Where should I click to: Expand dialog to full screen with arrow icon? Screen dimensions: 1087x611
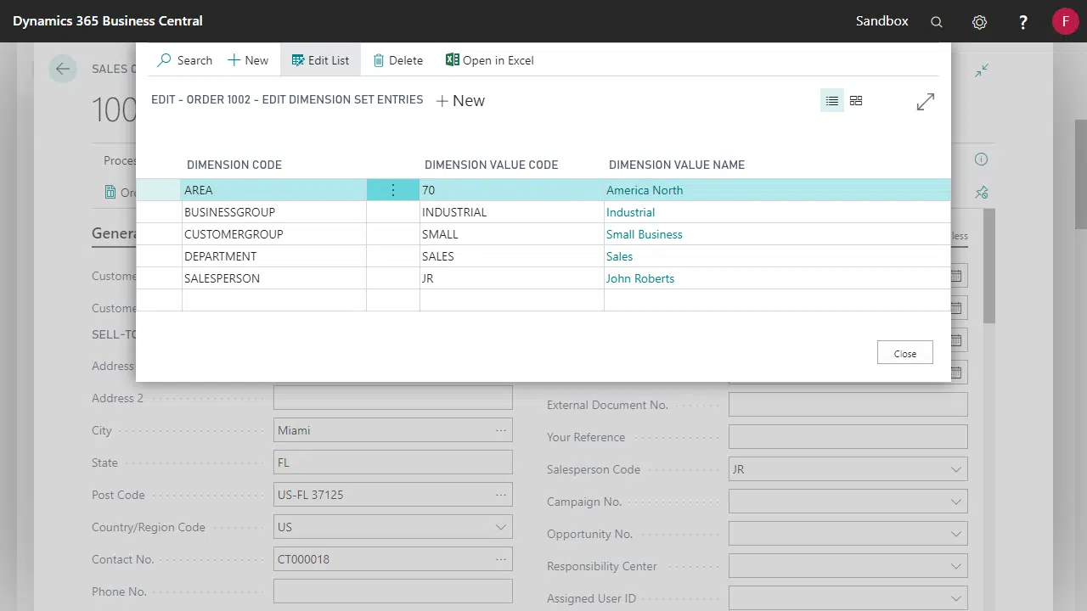coord(926,102)
